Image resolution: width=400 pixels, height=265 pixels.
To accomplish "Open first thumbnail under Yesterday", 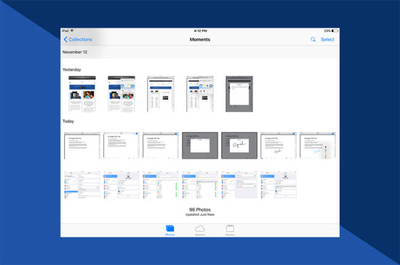I will [82, 94].
